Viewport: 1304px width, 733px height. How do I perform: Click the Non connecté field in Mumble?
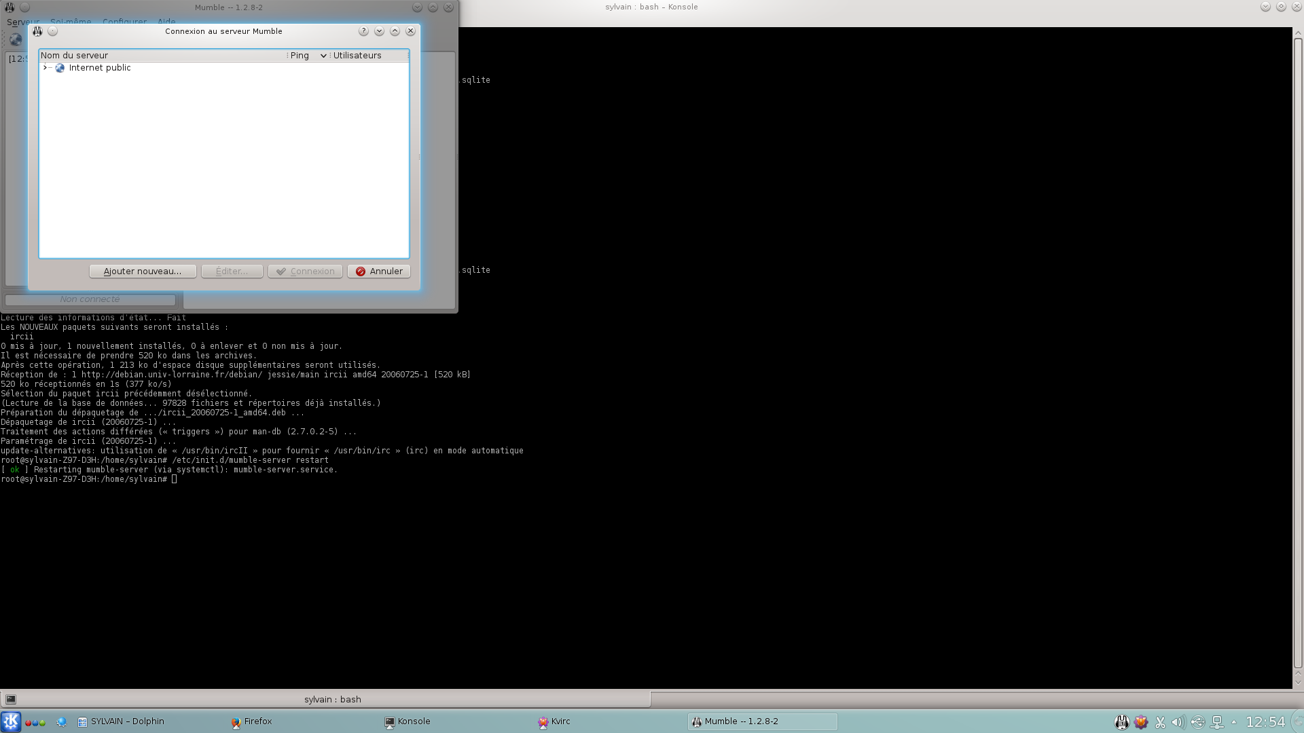90,299
